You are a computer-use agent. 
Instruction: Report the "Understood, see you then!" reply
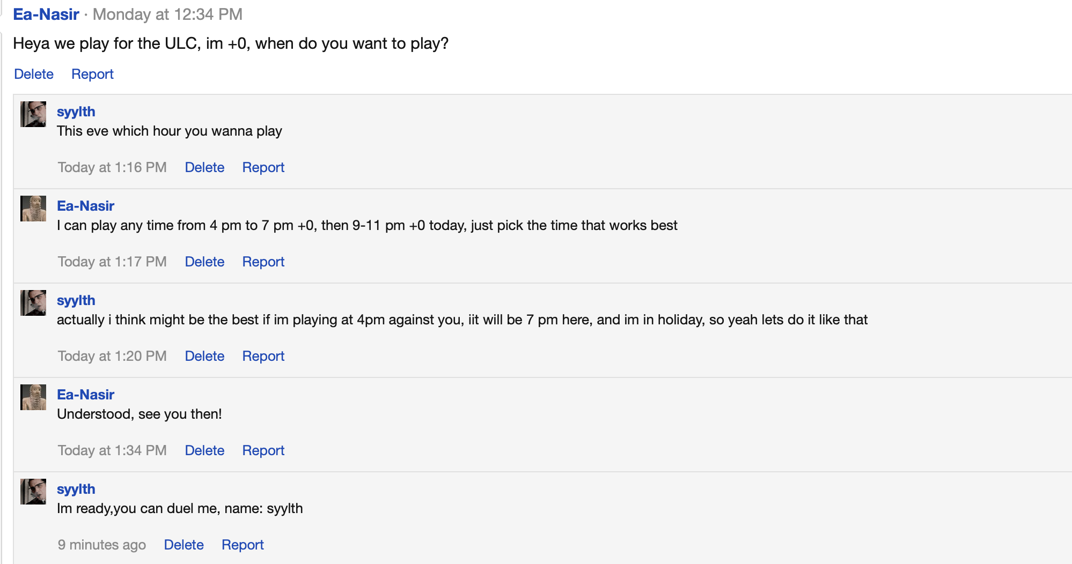(263, 450)
